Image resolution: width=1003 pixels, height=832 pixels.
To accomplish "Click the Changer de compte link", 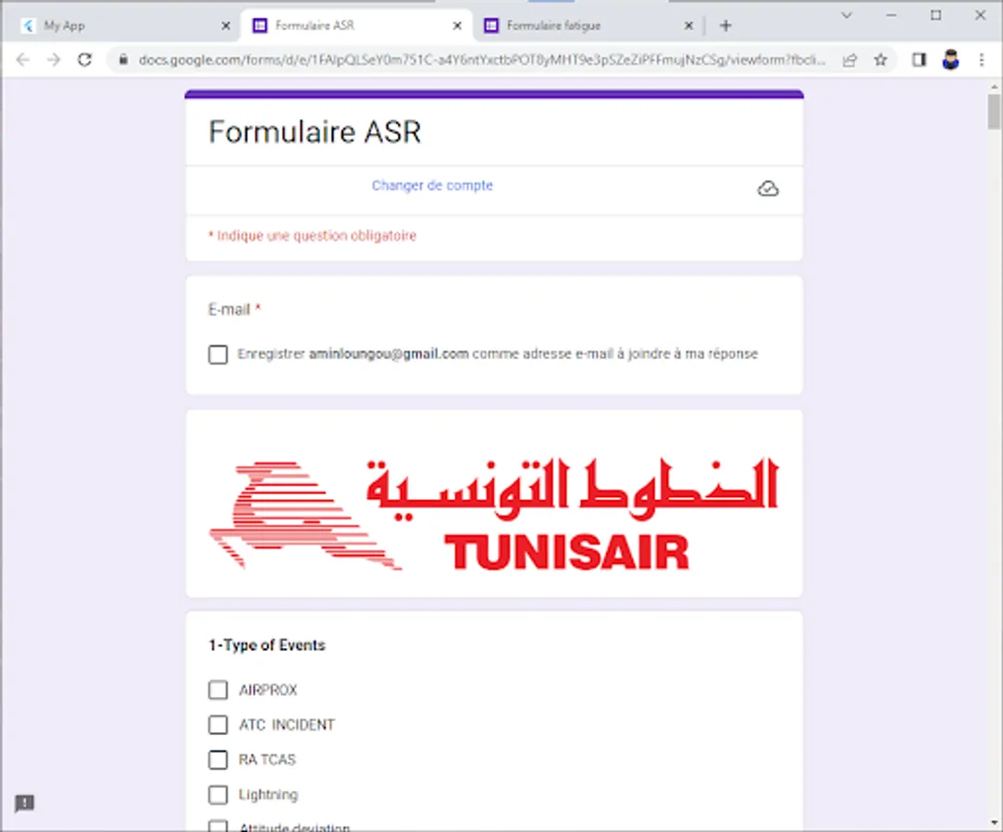I will coord(432,185).
